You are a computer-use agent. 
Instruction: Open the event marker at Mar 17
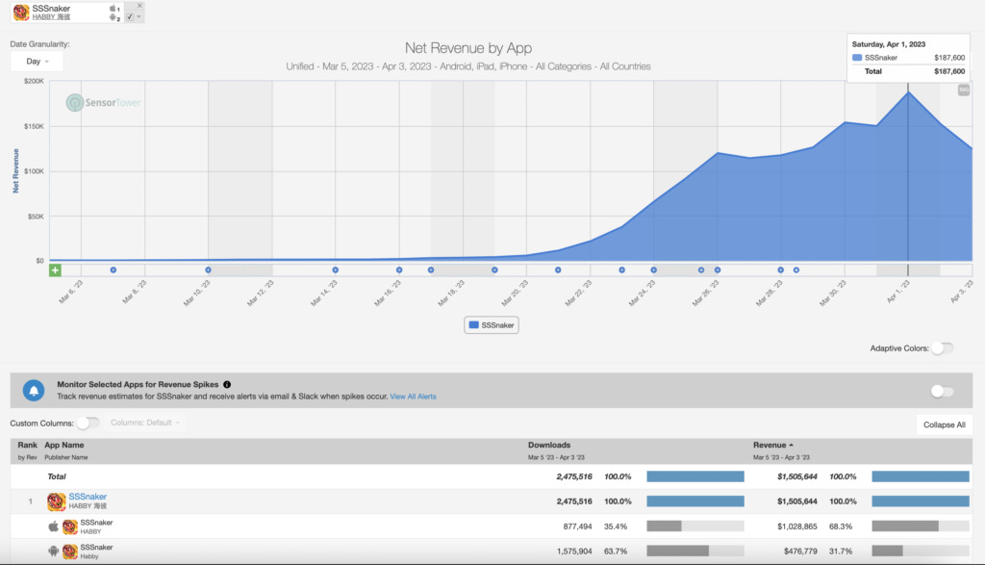coord(431,270)
